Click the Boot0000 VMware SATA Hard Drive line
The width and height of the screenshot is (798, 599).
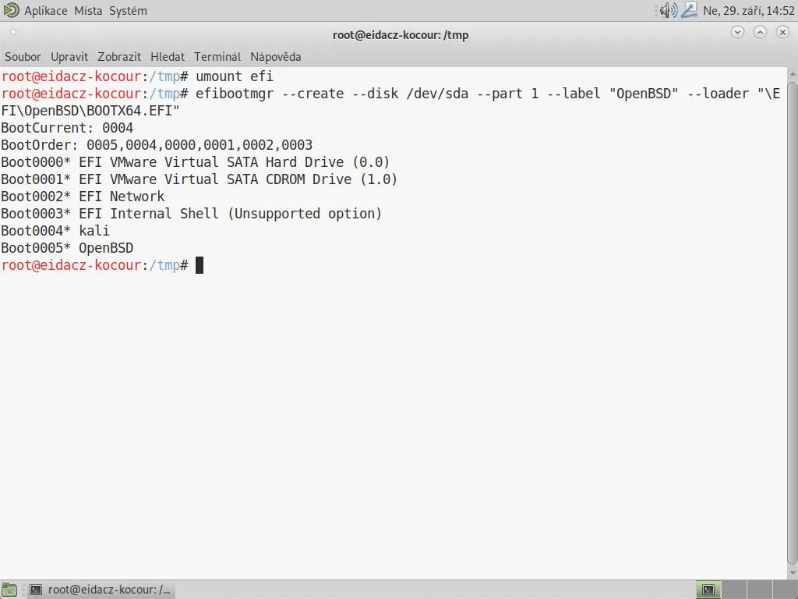point(196,162)
